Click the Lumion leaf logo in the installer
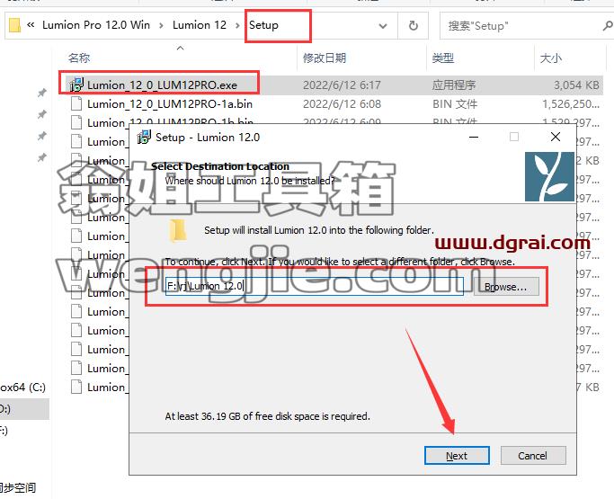Screen dimensions: 614x499 click(x=549, y=176)
